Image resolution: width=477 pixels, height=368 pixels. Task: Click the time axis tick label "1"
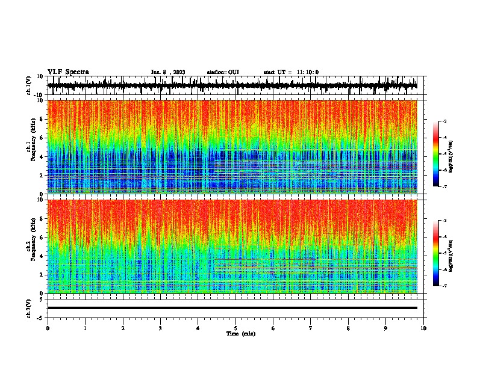tap(85, 328)
